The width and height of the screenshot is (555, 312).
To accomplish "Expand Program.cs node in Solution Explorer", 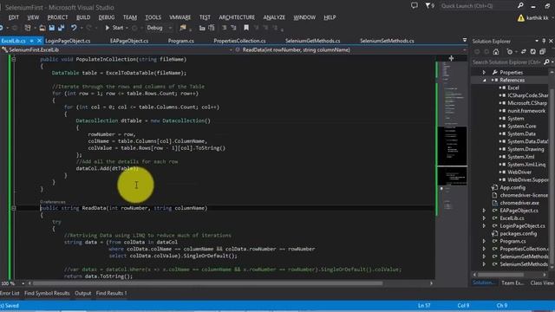I will (484, 241).
